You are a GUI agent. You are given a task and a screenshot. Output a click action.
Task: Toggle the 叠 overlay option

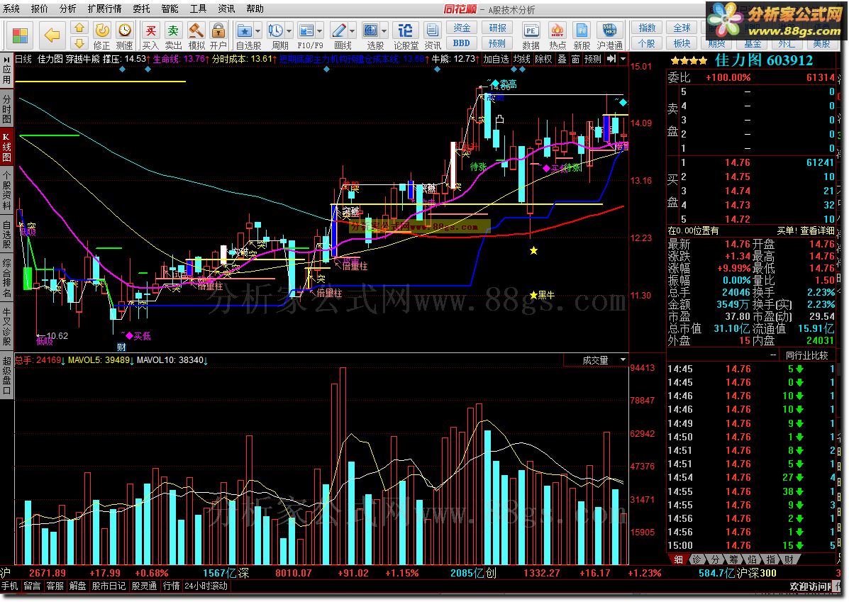click(x=562, y=58)
